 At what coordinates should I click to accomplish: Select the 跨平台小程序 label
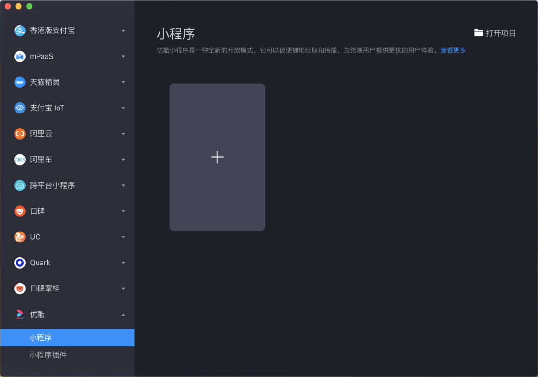(x=52, y=185)
